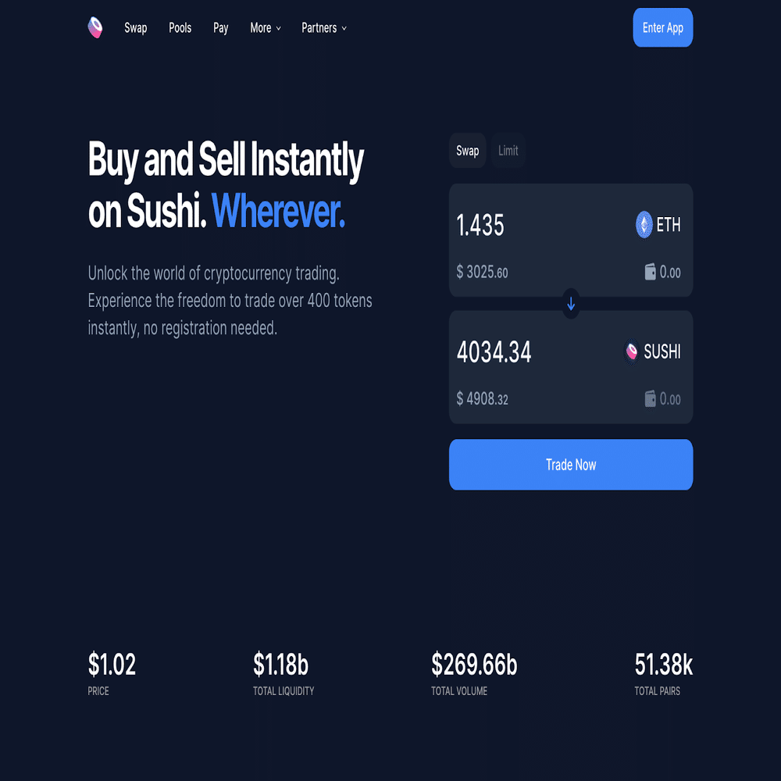Click the wallet icon beside the ETH balance
Image resolution: width=781 pixels, height=781 pixels.
[650, 273]
